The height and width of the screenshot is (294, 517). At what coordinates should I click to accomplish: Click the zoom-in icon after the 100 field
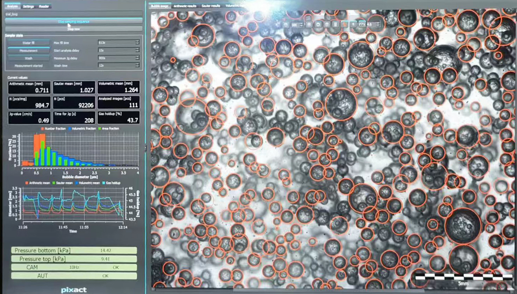tap(309, 24)
